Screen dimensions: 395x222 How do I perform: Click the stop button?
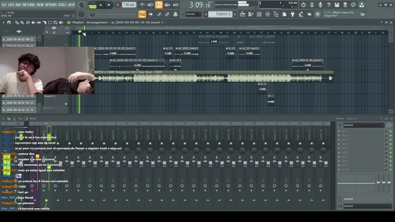pyautogui.click(x=109, y=5)
